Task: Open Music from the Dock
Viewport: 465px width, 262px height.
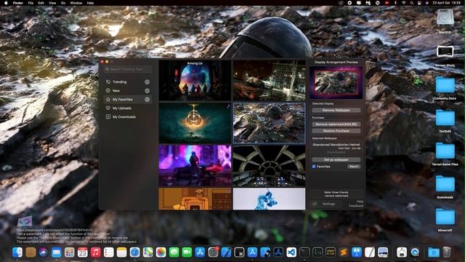Action: click(95, 253)
